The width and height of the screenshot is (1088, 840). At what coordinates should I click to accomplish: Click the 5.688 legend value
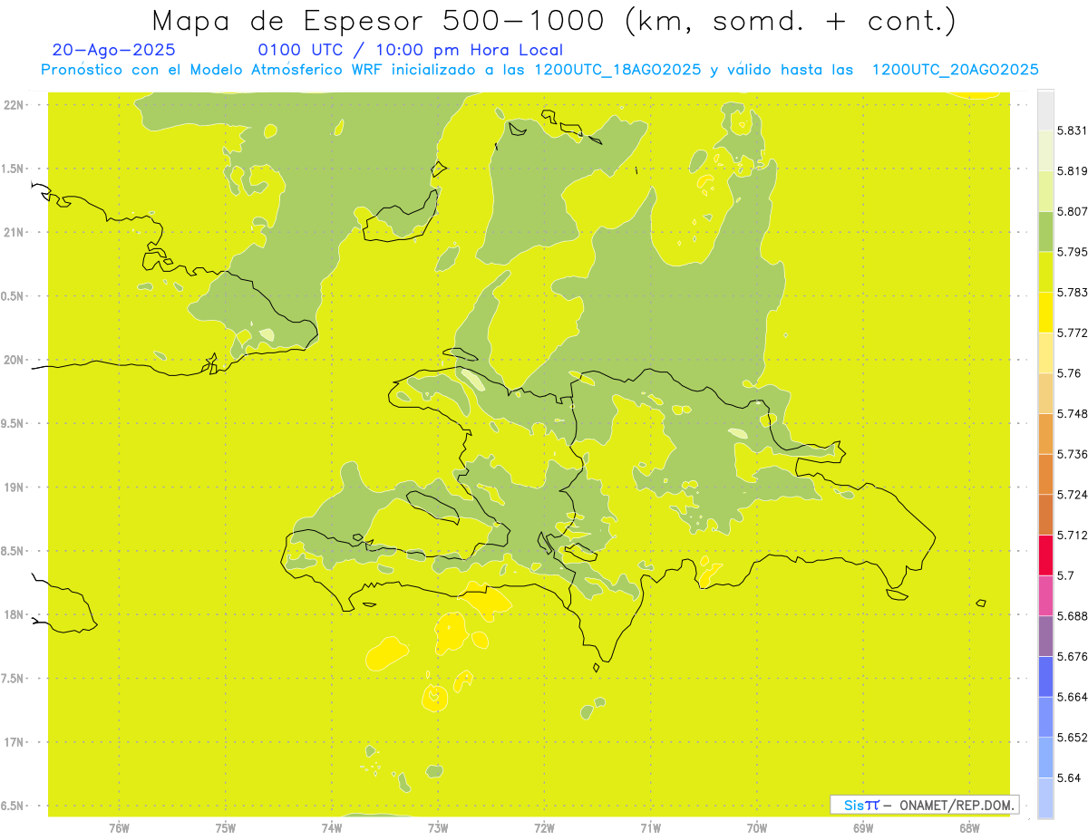click(1072, 616)
